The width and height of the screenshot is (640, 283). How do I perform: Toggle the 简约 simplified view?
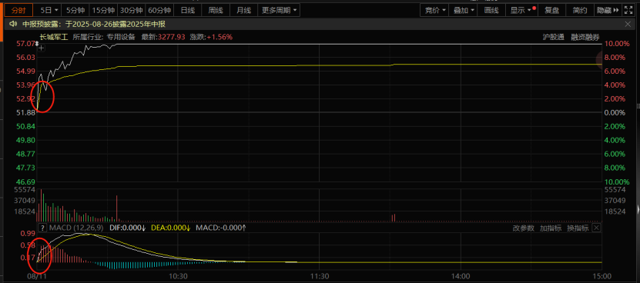(x=580, y=10)
